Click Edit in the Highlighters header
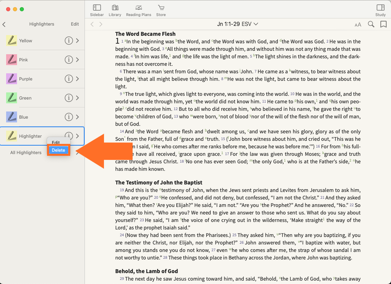 (75, 24)
